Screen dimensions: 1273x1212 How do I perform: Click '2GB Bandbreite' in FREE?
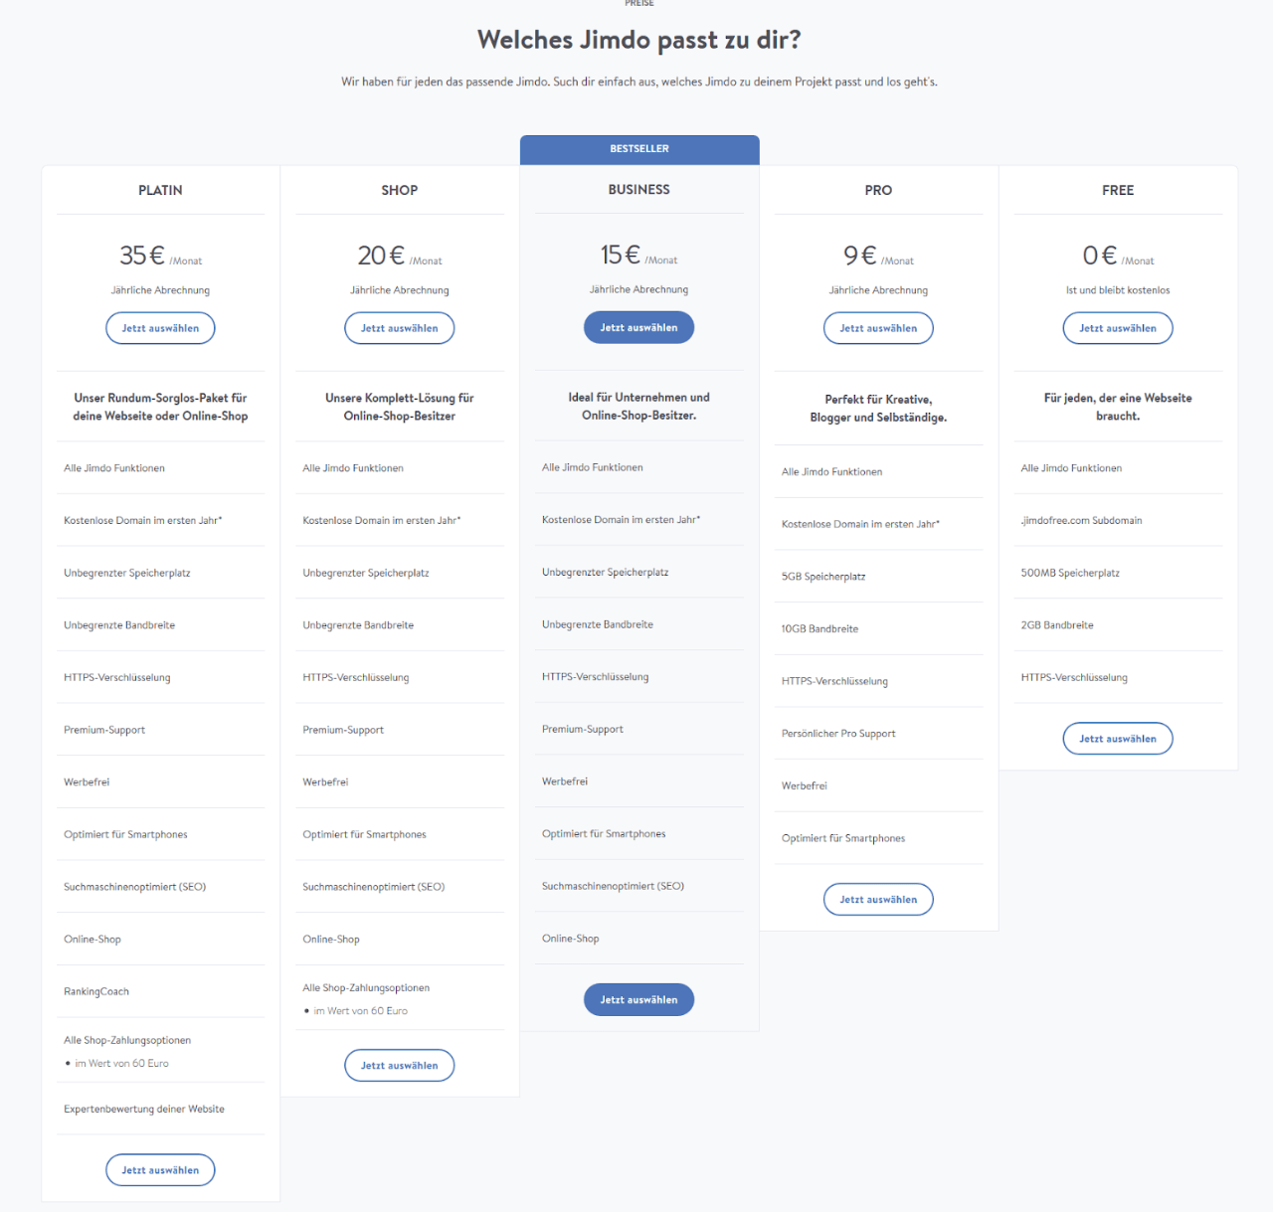coord(1057,625)
